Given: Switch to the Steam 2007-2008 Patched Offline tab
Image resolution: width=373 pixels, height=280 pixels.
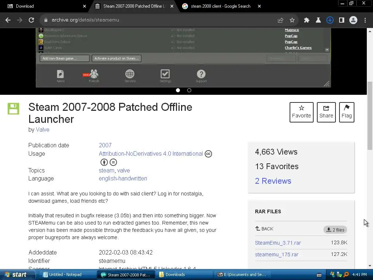Looking at the screenshot, I should (133, 6).
